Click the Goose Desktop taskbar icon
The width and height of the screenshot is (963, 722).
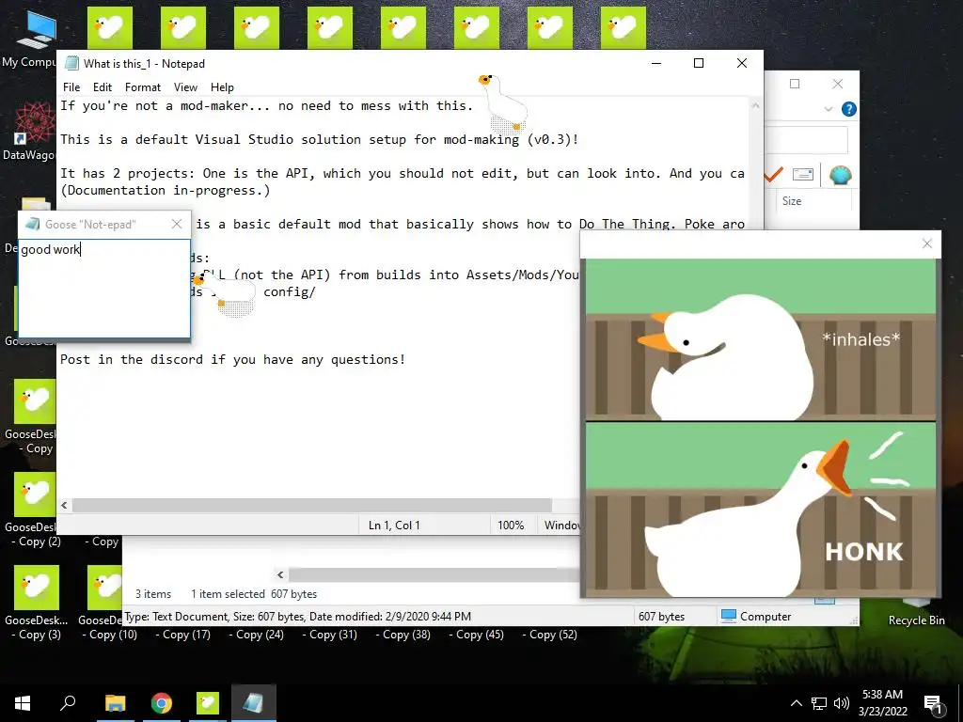click(207, 703)
